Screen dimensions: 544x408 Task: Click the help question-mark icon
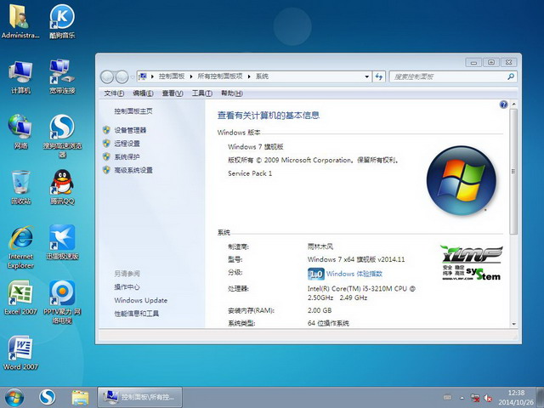pyautogui.click(x=503, y=105)
